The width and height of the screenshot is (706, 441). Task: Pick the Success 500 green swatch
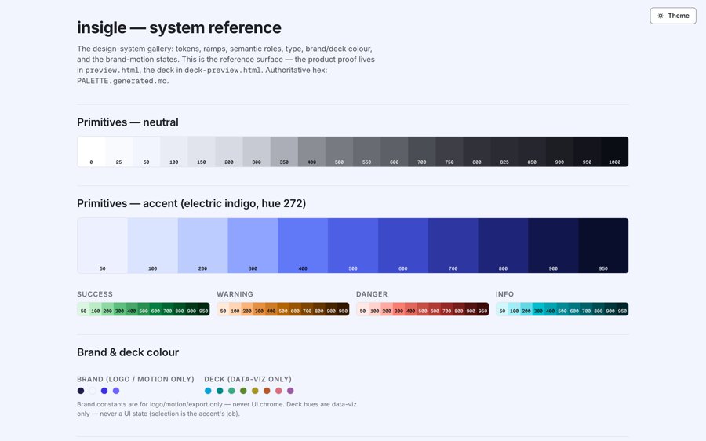point(144,309)
